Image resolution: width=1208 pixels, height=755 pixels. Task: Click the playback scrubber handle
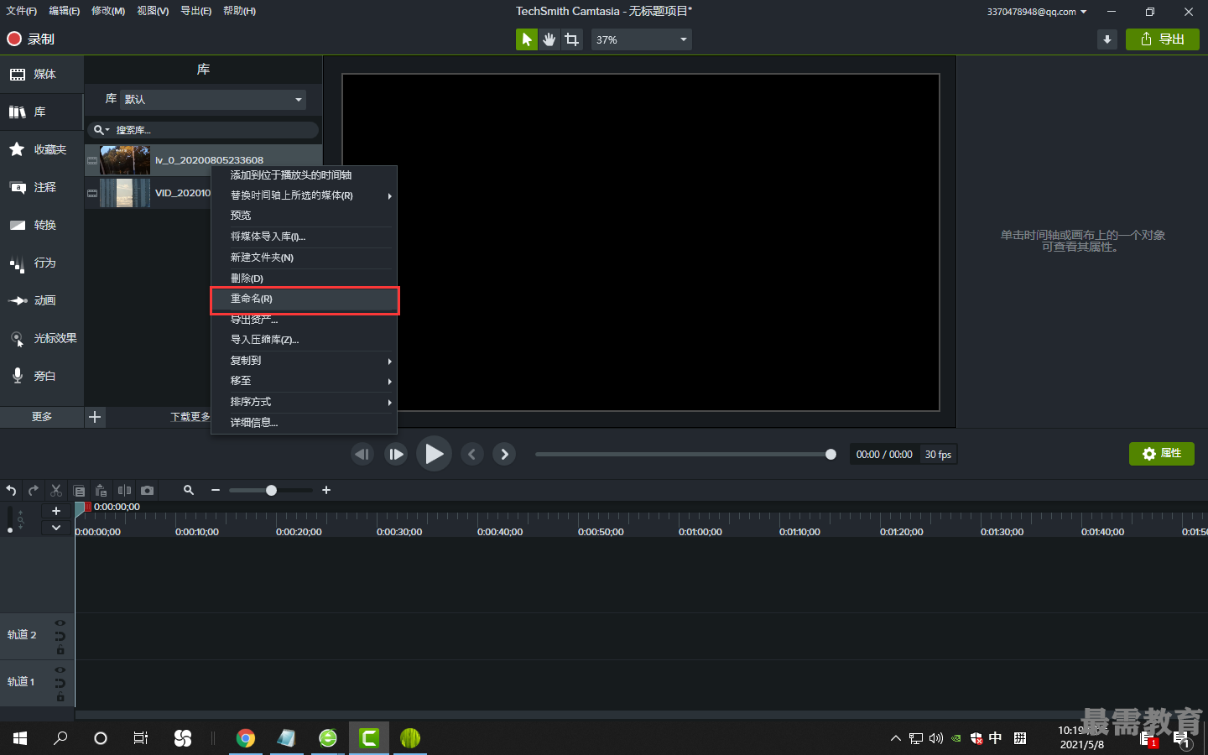[x=830, y=454]
